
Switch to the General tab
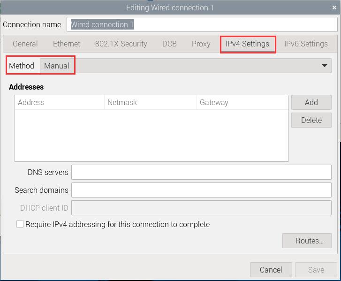[x=25, y=44]
